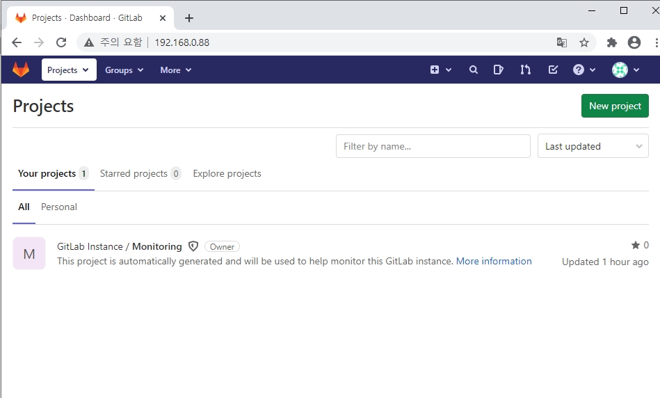Switch to Your projects tab
Image resolution: width=660 pixels, height=398 pixels.
pyautogui.click(x=53, y=173)
